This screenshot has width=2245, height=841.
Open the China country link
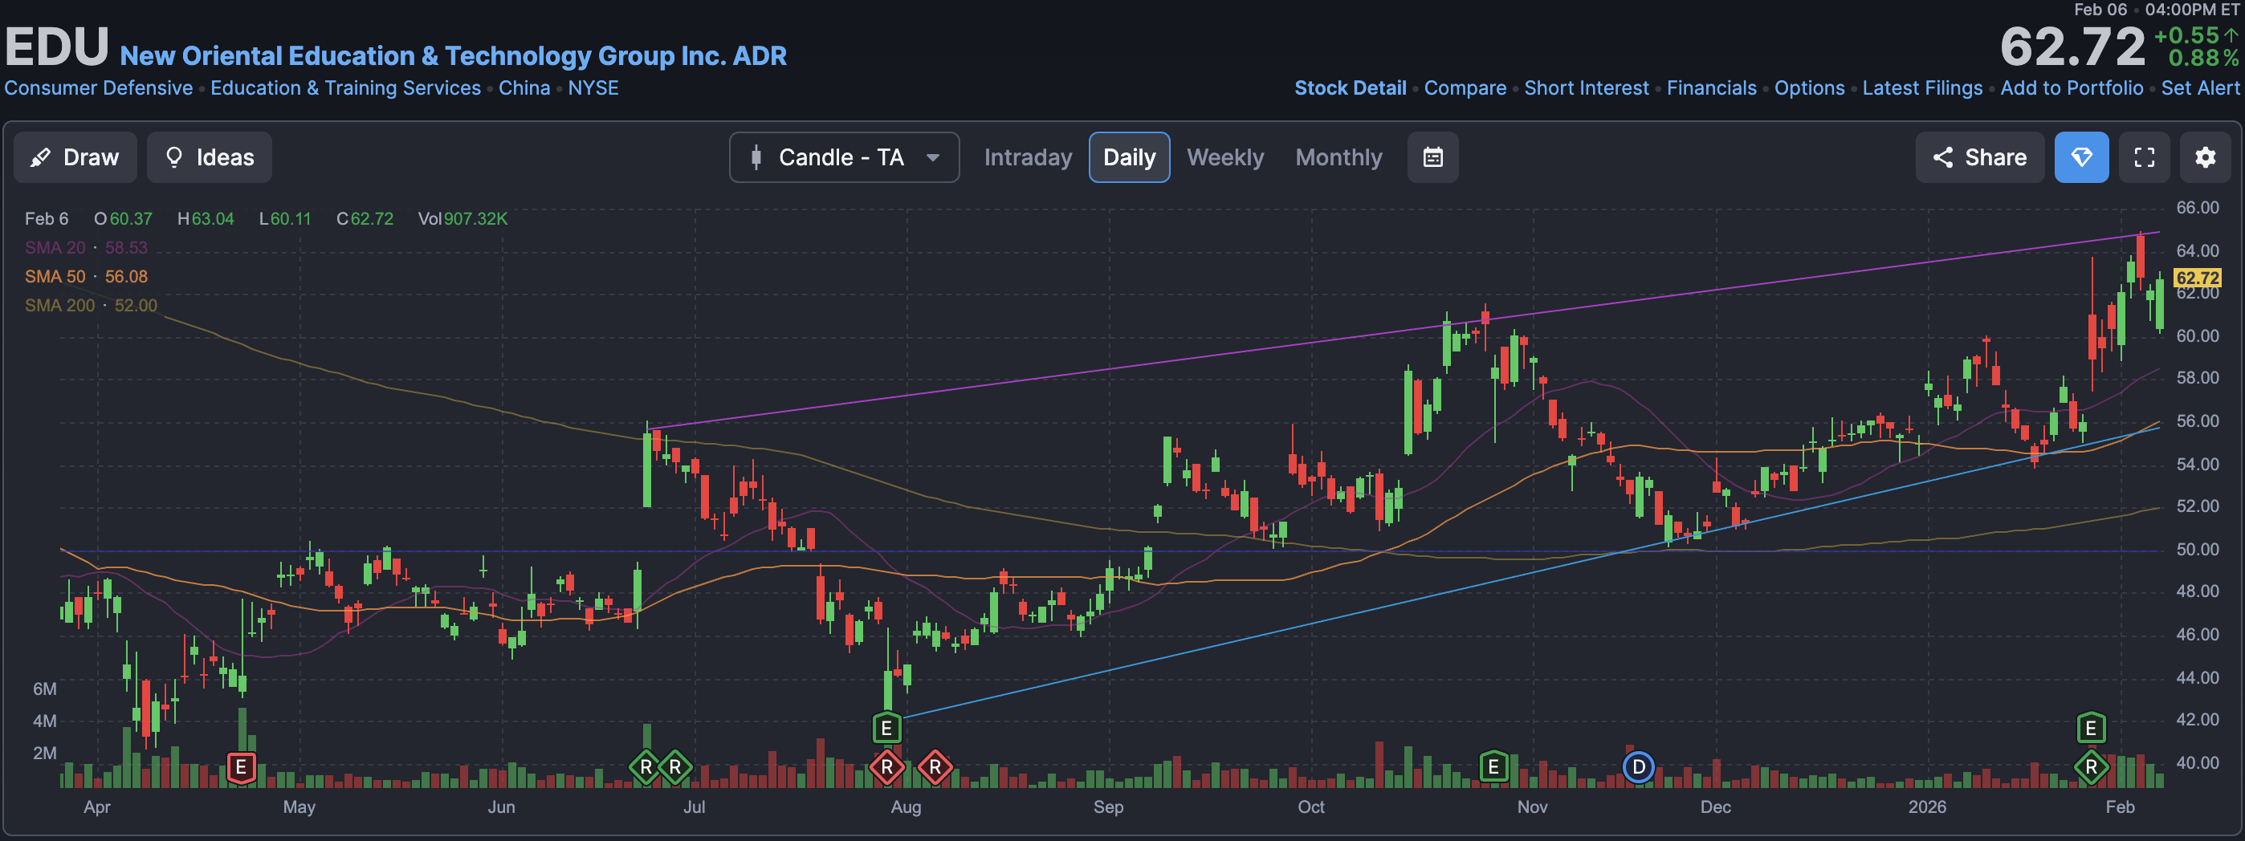[524, 88]
